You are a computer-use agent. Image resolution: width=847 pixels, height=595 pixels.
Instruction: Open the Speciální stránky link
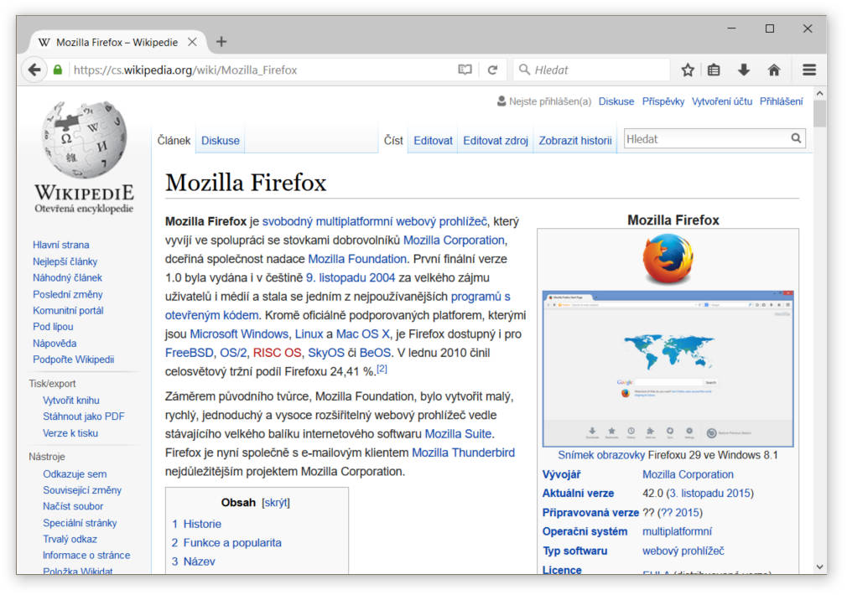click(x=80, y=523)
